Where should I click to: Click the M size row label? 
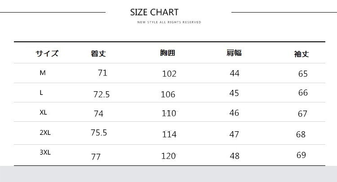coord(43,73)
